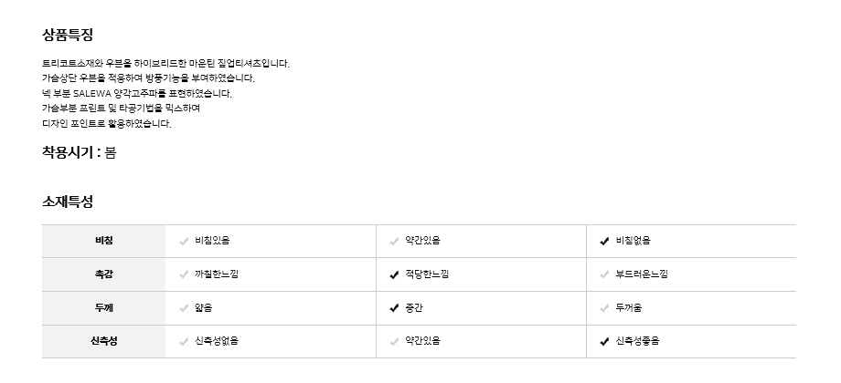This screenshot has width=841, height=383.
Task: Select the 촉감 row header
Action: tap(103, 274)
